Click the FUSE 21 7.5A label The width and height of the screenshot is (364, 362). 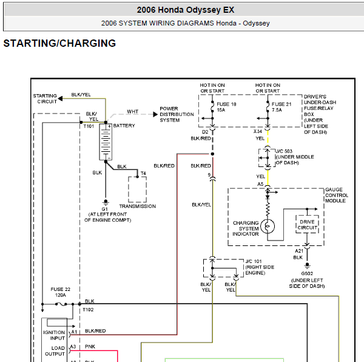point(281,107)
